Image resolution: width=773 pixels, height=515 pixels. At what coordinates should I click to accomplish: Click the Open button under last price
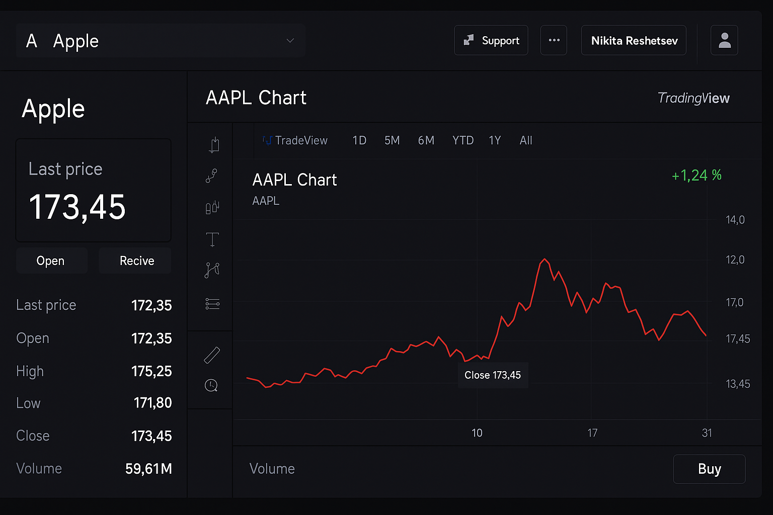point(51,261)
